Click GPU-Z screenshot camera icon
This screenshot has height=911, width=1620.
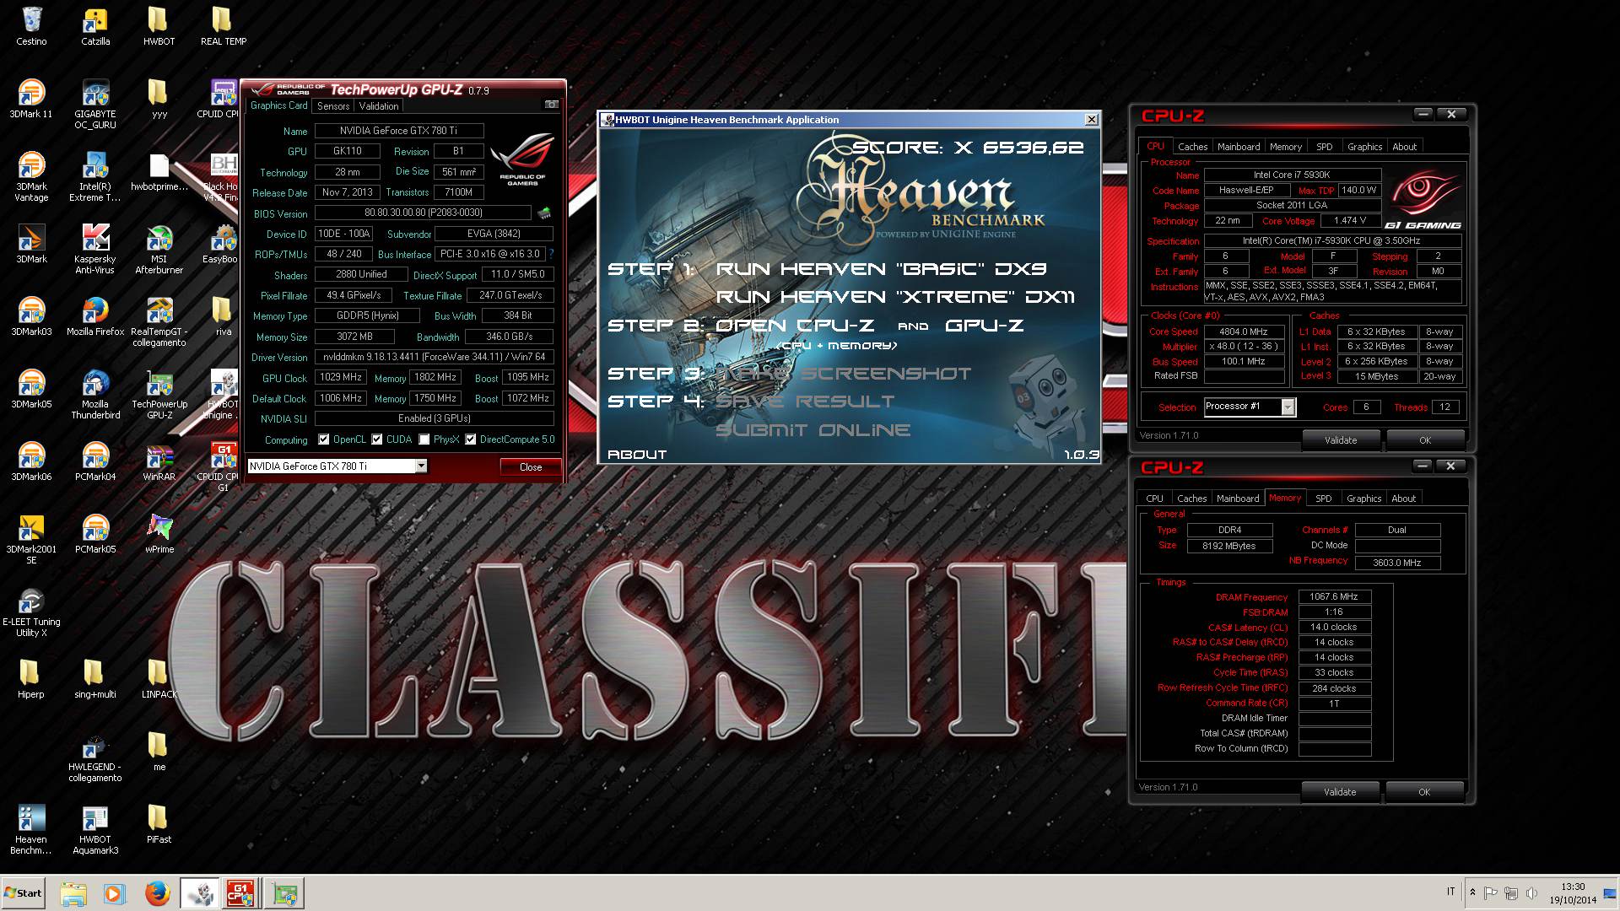(551, 105)
